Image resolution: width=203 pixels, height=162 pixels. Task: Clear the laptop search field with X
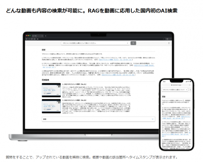click(x=127, y=43)
